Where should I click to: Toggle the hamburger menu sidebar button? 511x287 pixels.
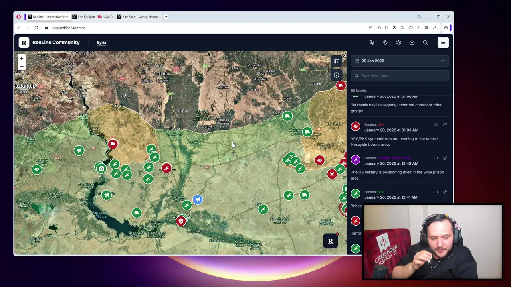[x=443, y=43]
